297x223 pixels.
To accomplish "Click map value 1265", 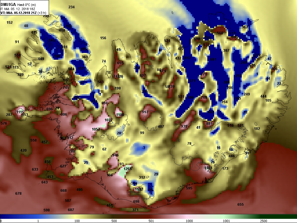I will coord(127,169).
